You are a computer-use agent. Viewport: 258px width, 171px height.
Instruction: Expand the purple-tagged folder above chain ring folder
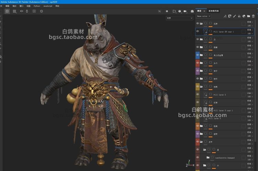(201, 71)
